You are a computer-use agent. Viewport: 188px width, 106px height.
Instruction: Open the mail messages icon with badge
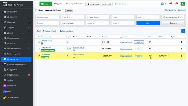click(x=170, y=4)
